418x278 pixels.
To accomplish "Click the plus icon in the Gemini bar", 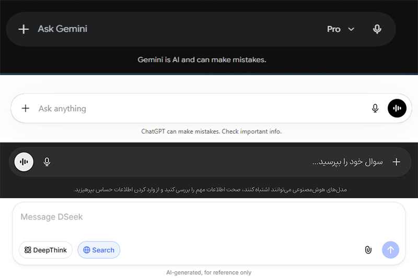I will click(24, 29).
